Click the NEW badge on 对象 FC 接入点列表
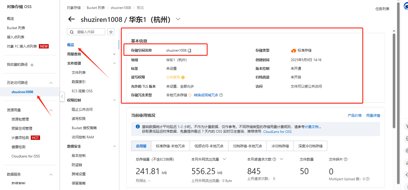This screenshot has height=190, width=408. (x=44, y=46)
